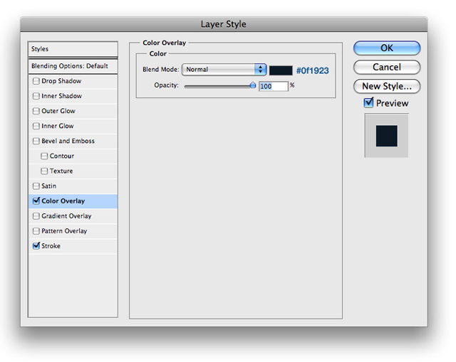This screenshot has width=456, height=362.
Task: Click the New Style... button
Action: [387, 86]
